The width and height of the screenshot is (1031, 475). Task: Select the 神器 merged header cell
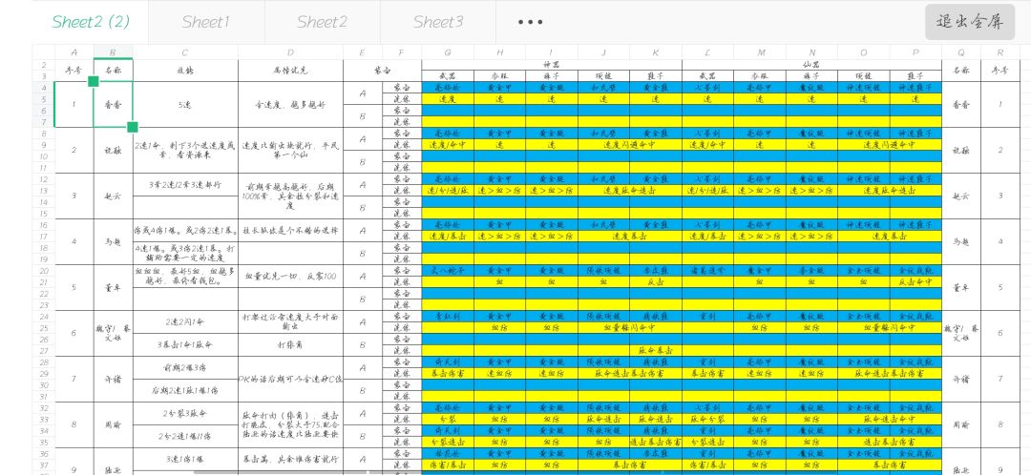pyautogui.click(x=552, y=65)
